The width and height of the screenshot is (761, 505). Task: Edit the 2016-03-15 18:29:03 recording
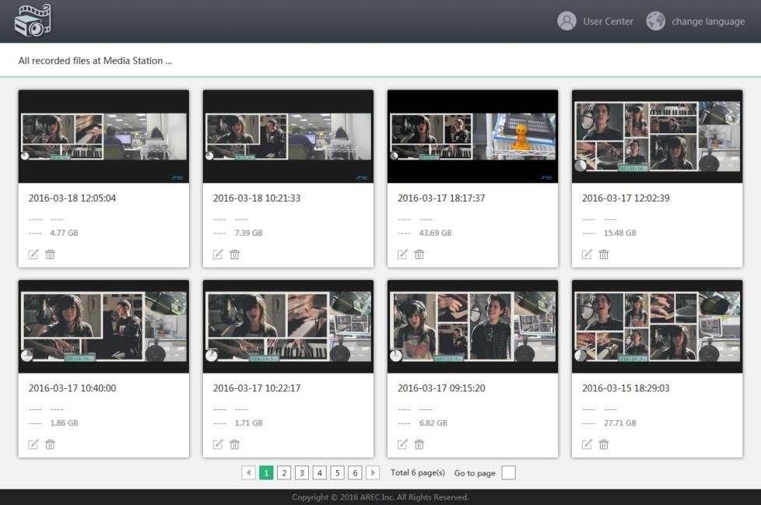coord(587,444)
